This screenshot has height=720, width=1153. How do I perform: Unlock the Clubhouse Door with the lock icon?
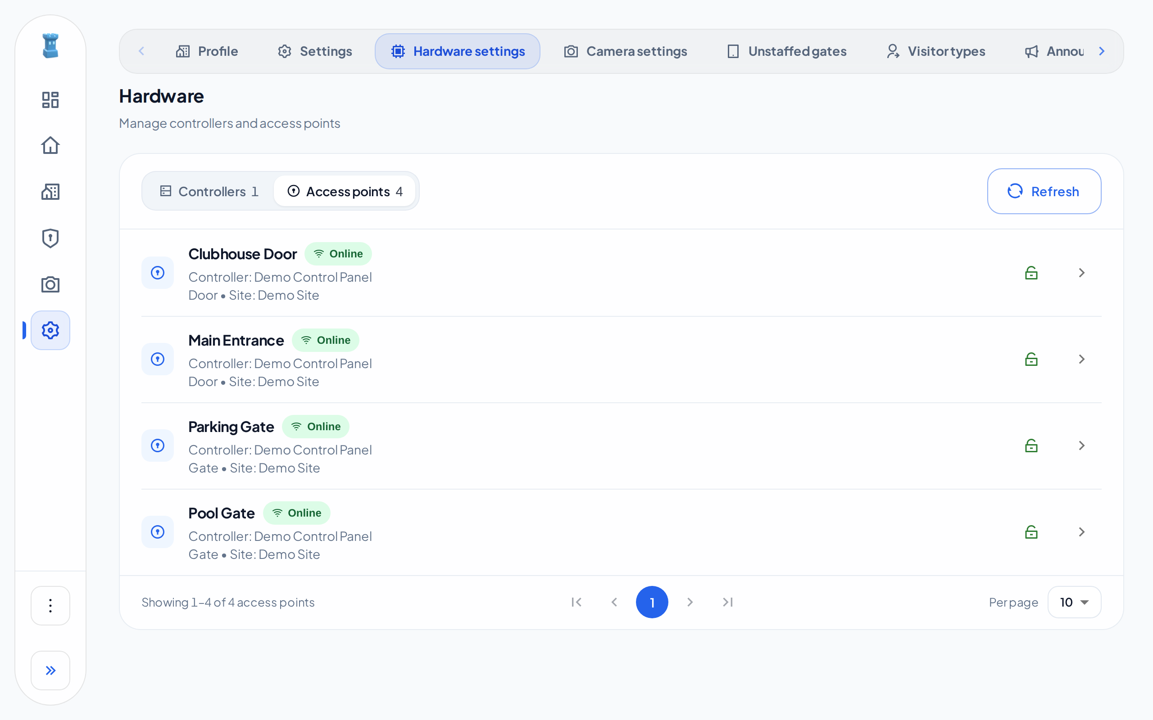pyautogui.click(x=1031, y=273)
